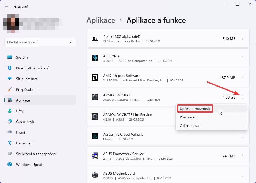Open more options for AMD Chipset Software
The height and width of the screenshot is (183, 256).
point(243,77)
